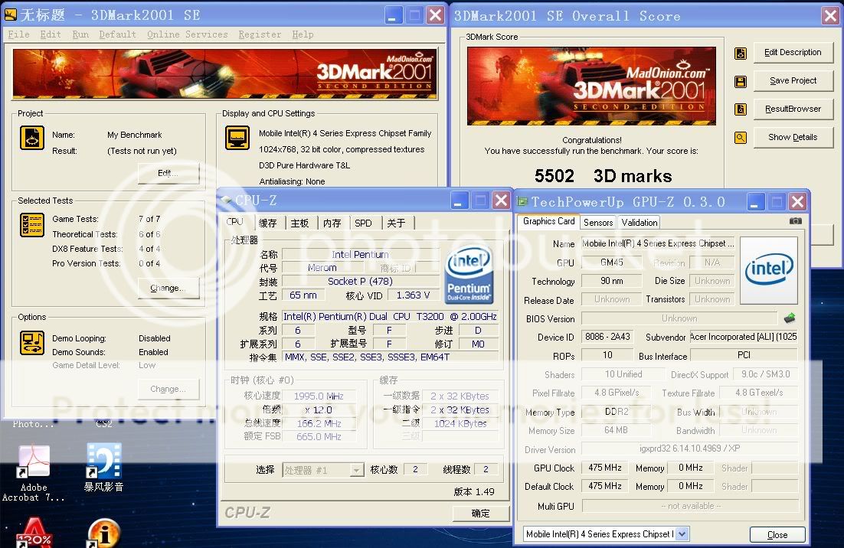Click the magnifier icon beside Show Details
The width and height of the screenshot is (844, 548).
click(741, 138)
